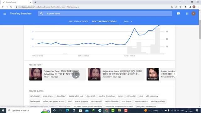Open the News18 Daljeet Kaur article

click(160, 74)
